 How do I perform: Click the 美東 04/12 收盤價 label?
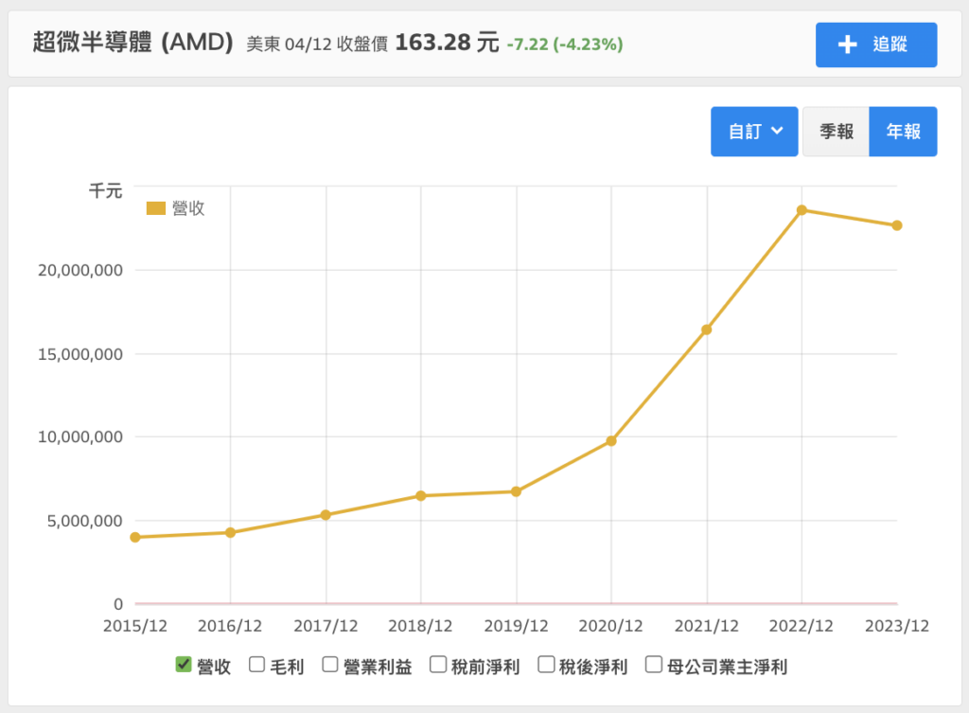point(317,45)
